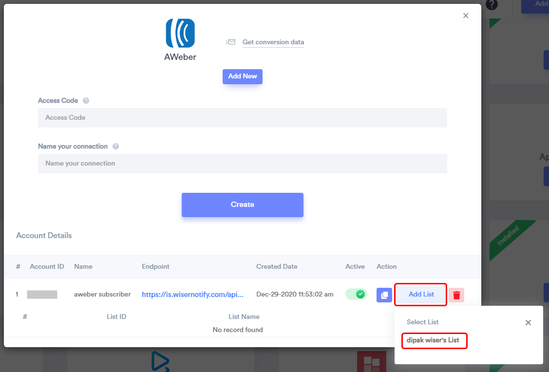Click the Active column header

355,267
